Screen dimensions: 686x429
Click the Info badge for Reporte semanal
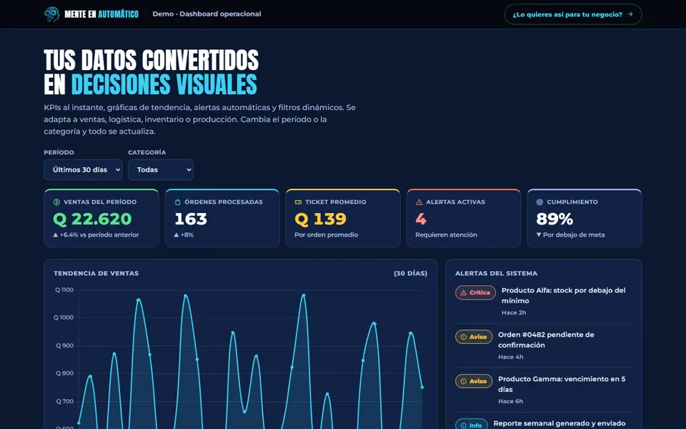tap(472, 425)
